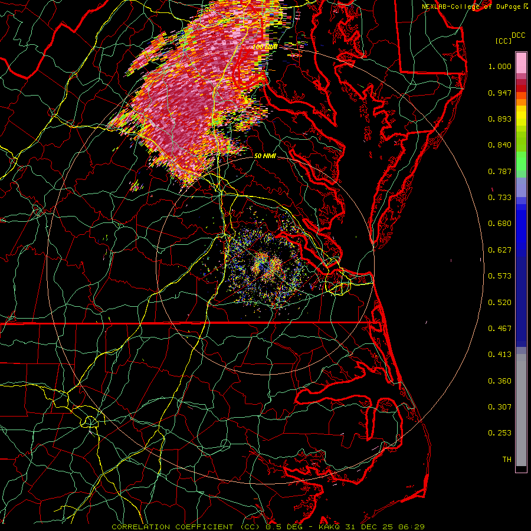
Task: Click the '50 NMI' range ring label
Action: (265, 156)
